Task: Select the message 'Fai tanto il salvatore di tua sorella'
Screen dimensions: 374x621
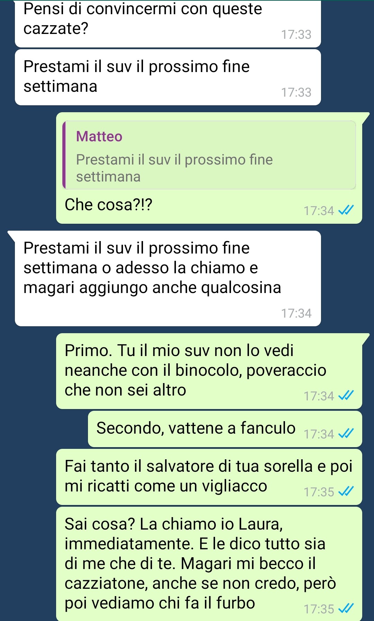Action: (209, 477)
